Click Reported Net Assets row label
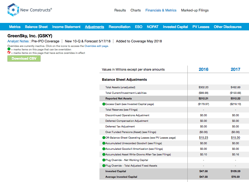Image resolution: width=249 pixels, height=182 pixels. tap(118, 99)
